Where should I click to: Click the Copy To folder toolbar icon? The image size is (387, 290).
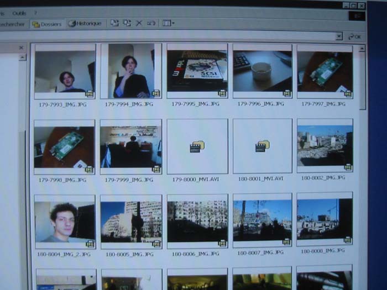coord(127,23)
